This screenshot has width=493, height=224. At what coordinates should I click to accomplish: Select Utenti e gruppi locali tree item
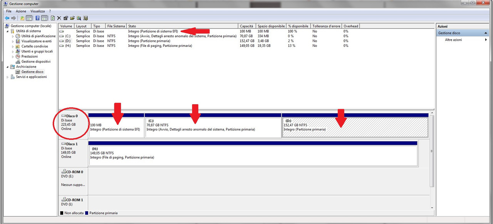(x=37, y=51)
